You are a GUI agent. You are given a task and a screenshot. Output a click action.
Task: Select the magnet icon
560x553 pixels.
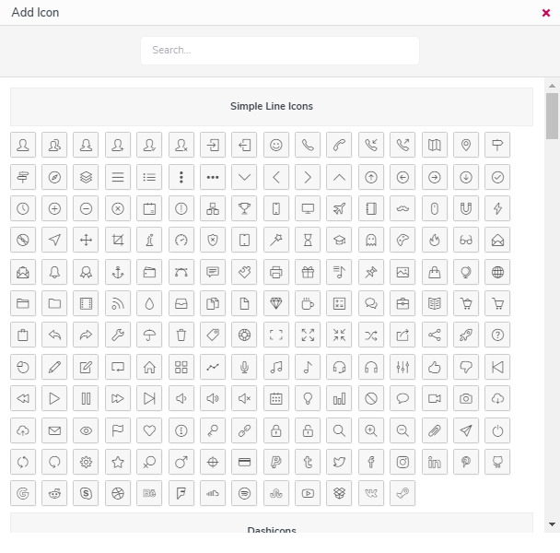pyautogui.click(x=466, y=208)
